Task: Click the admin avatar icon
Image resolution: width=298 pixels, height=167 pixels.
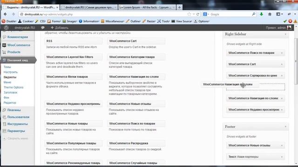Action: (289, 28)
